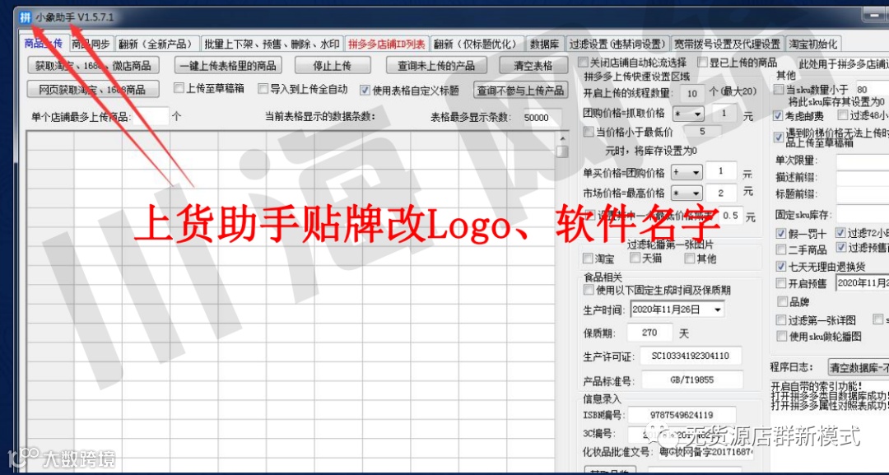Uncheck the 考虑邮费 checkbox
Viewport: 889px width, 475px height.
tap(779, 115)
